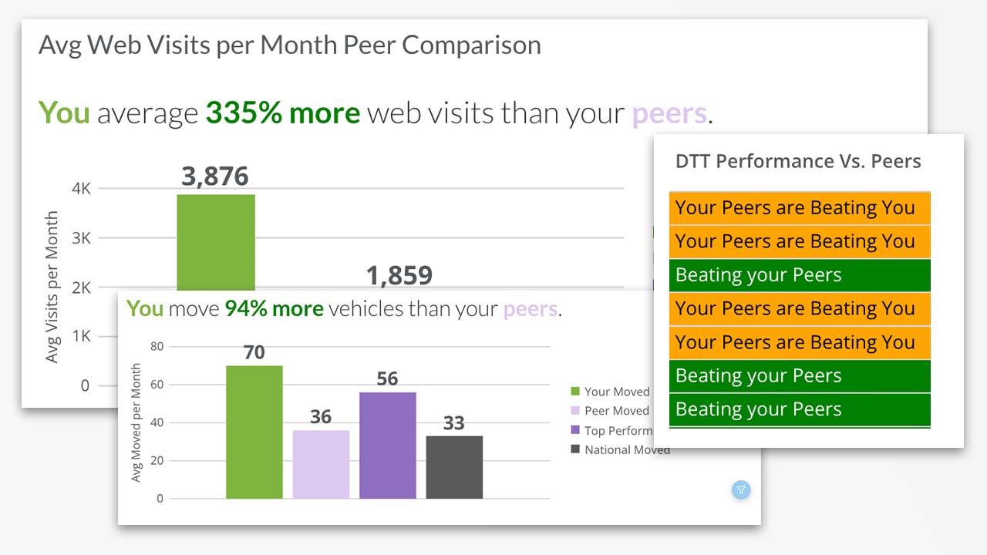This screenshot has height=555, width=987.
Task: Click the purple bar labeled 56
Action: coord(387,446)
